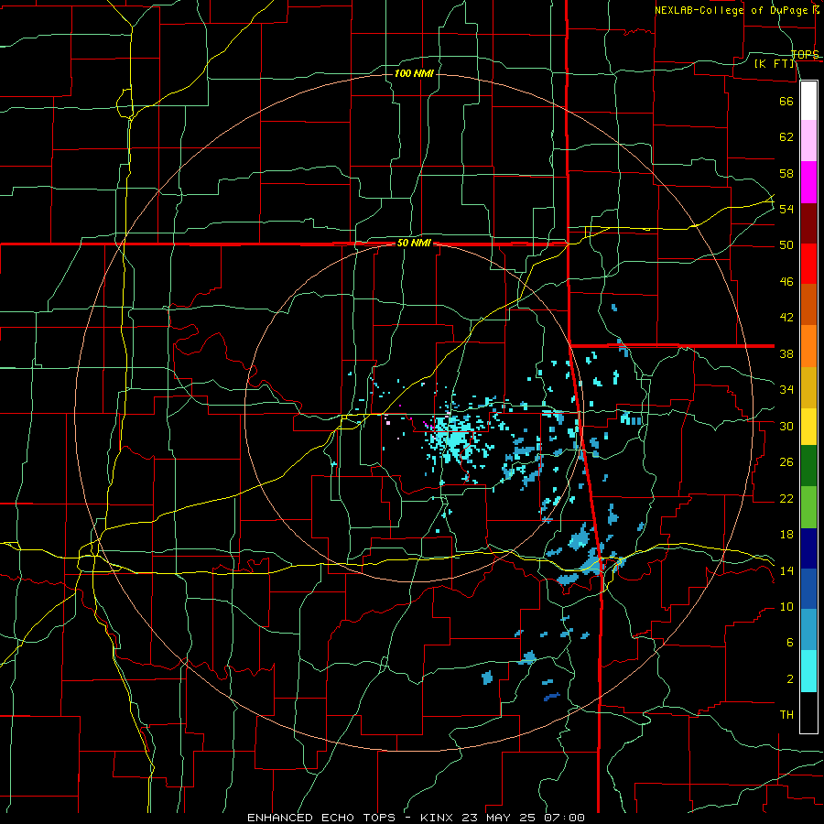Viewport: 824px width, 824px height.
Task: Click the 07:00 timestamp
Action: (x=566, y=818)
